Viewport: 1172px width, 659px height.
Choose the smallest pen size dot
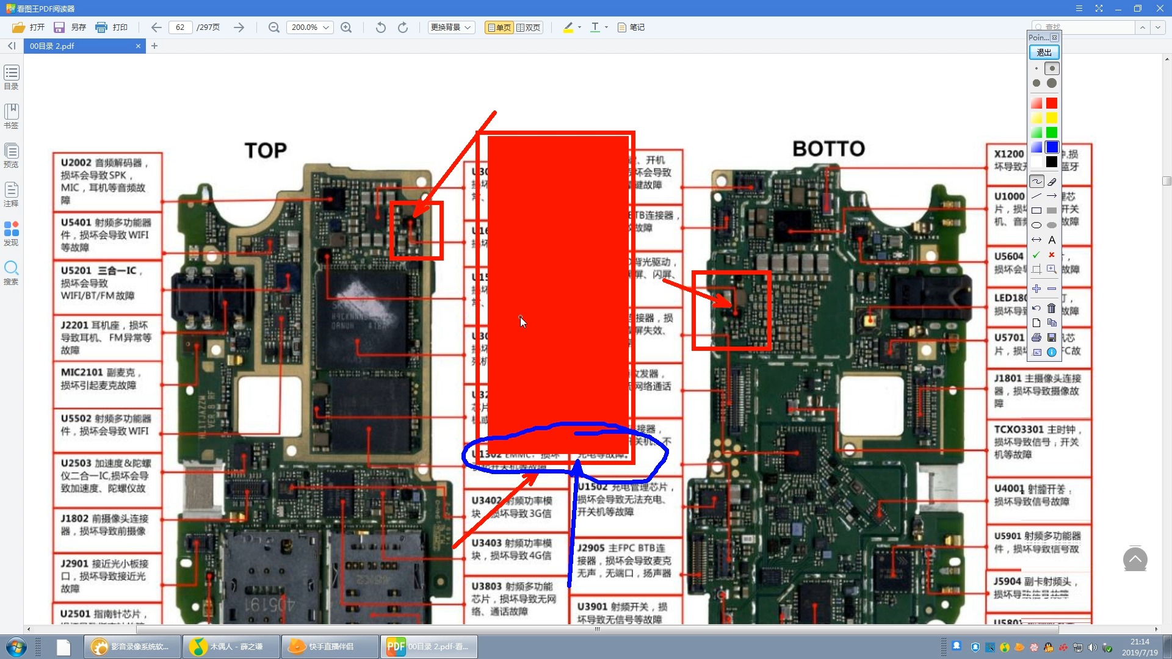point(1036,68)
